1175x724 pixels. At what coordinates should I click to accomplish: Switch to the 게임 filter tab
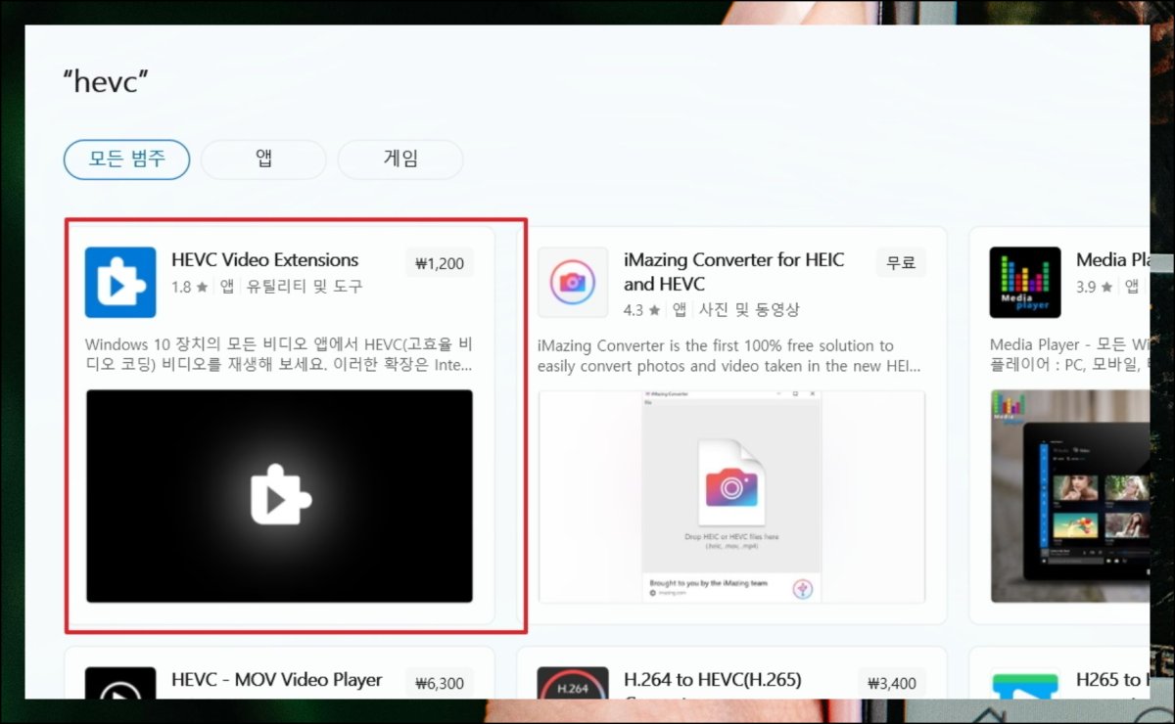(x=400, y=159)
